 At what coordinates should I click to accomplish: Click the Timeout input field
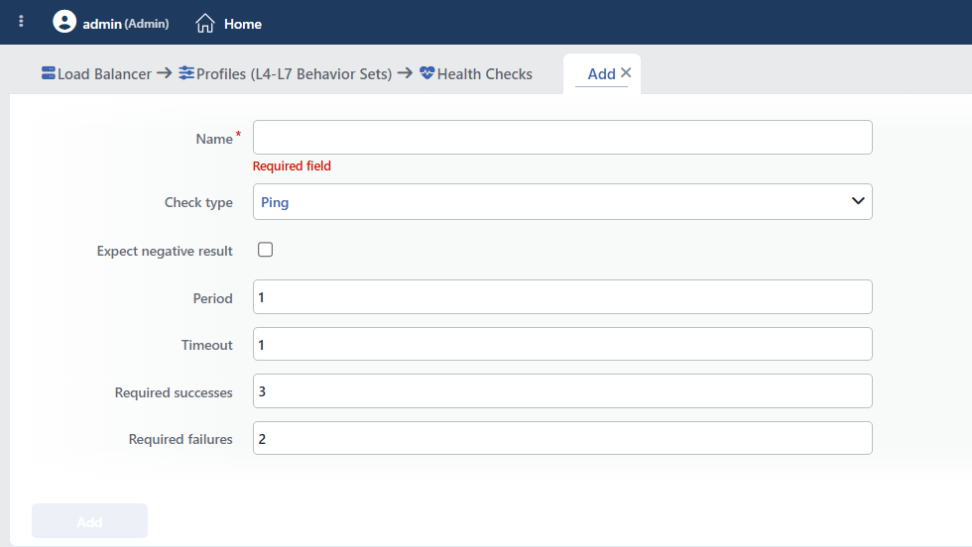[562, 344]
